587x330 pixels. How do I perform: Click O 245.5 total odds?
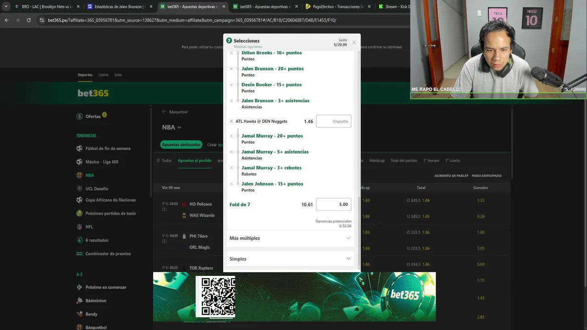click(x=418, y=200)
